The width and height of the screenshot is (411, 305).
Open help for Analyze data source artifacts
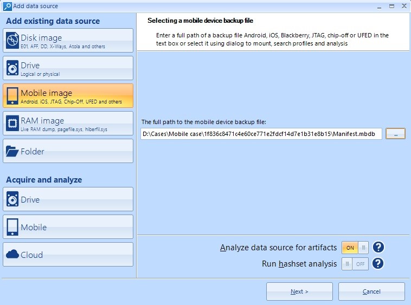tap(378, 248)
